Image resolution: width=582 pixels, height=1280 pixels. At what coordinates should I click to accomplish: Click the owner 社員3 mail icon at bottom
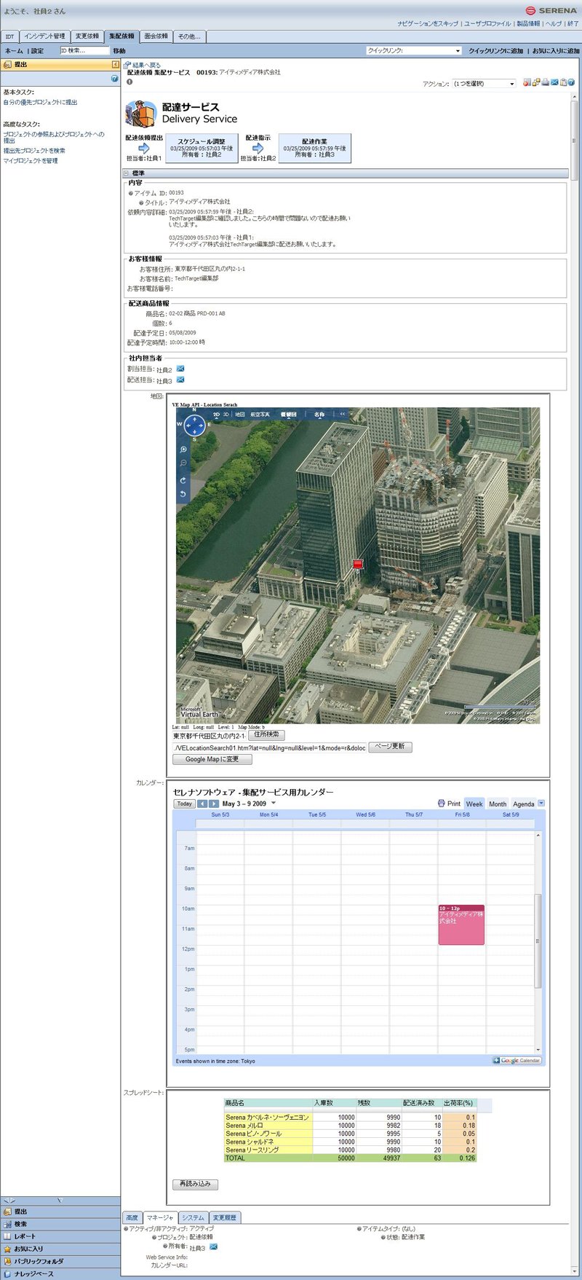click(x=213, y=1246)
